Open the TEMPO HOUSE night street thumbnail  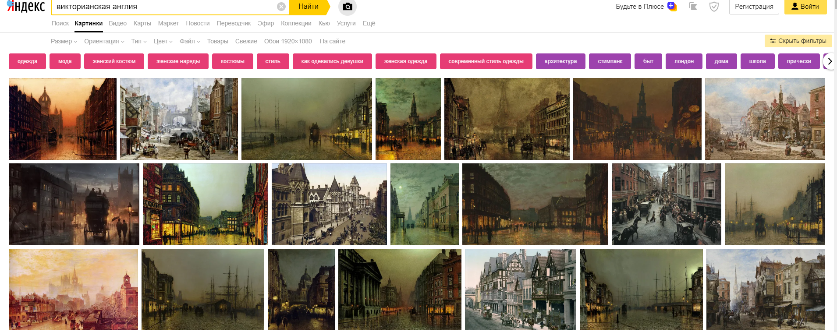(x=507, y=119)
